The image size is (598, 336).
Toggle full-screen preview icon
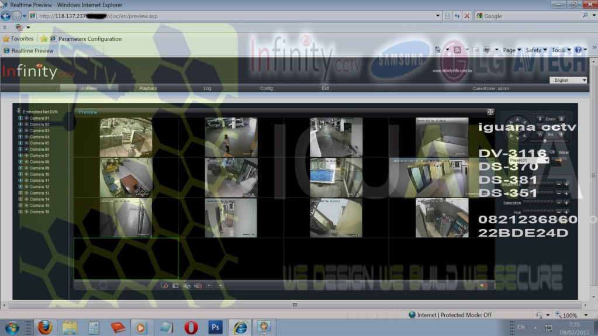coord(490,112)
